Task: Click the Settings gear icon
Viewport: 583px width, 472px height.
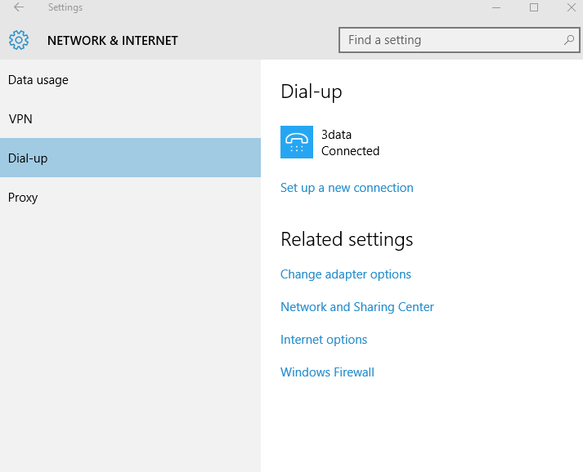Action: point(19,40)
